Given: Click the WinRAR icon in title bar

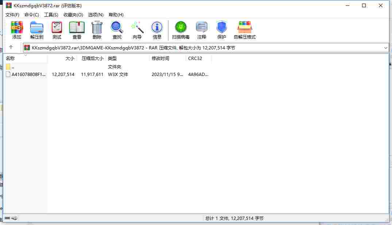Looking at the screenshot, I should click(9, 5).
